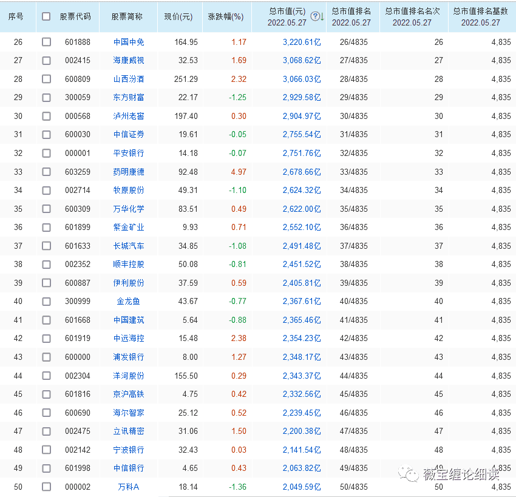This screenshot has width=516, height=497.
Task: Open the 万科A stock link
Action: click(x=129, y=487)
